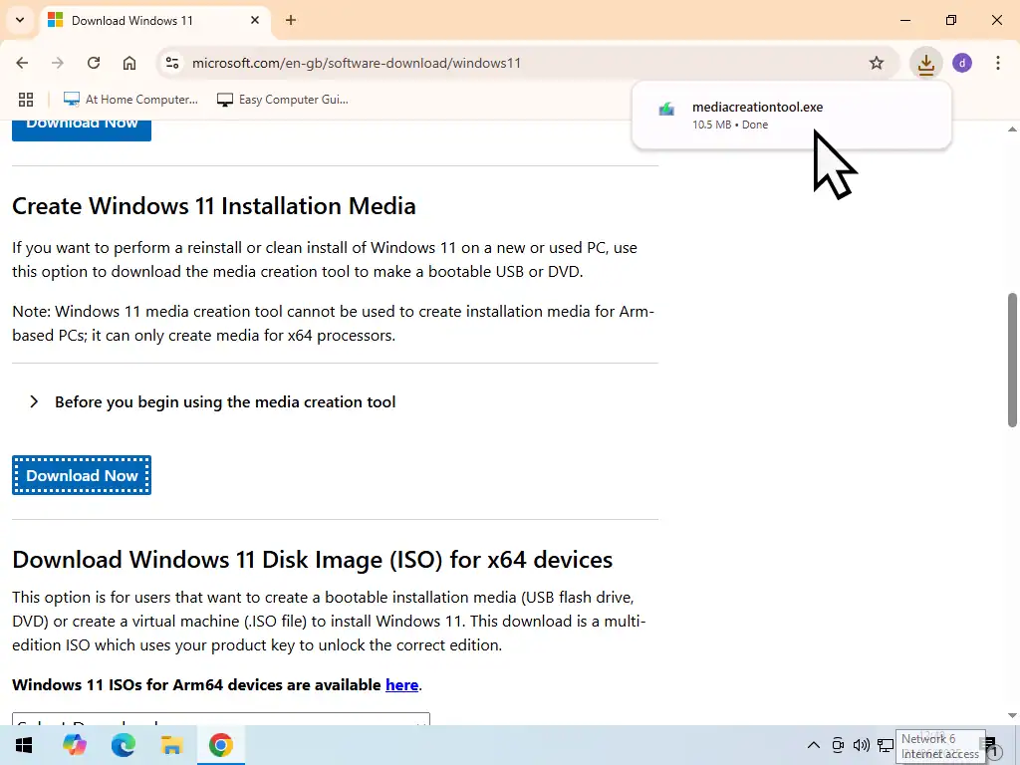
Task: Open File Explorer from the taskbar
Action: tap(171, 745)
